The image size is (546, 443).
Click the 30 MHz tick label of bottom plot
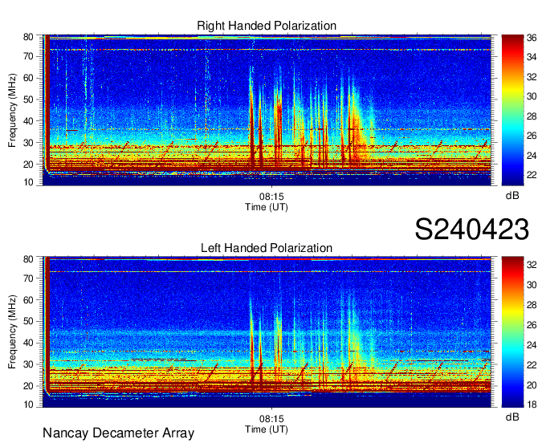click(x=28, y=364)
